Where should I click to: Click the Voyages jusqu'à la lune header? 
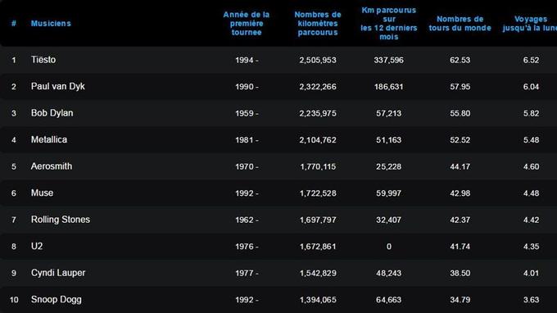(530, 24)
